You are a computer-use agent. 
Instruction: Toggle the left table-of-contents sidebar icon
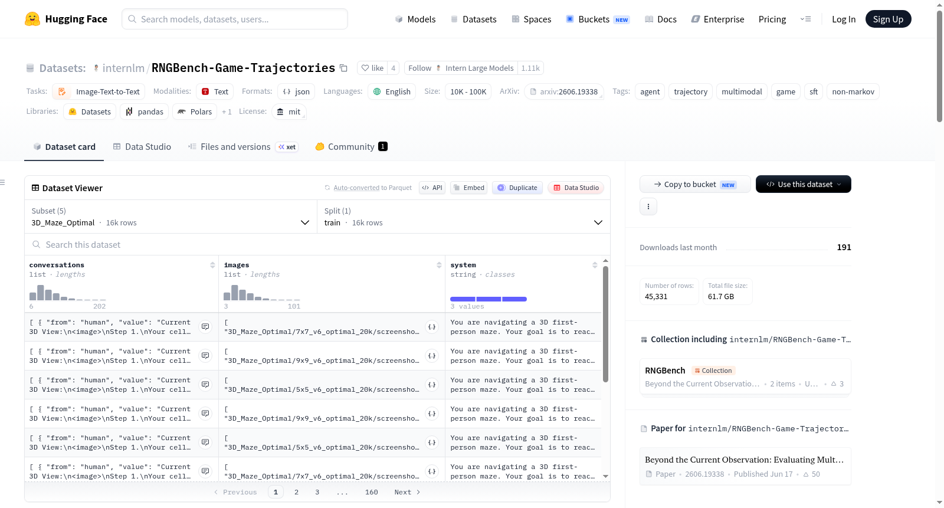pyautogui.click(x=2, y=182)
